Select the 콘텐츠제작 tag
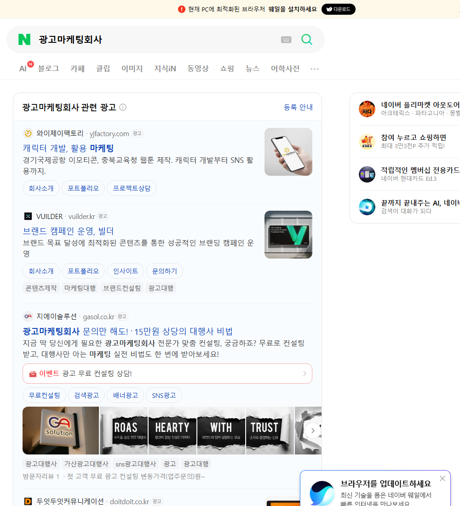This screenshot has width=460, height=506. click(41, 288)
